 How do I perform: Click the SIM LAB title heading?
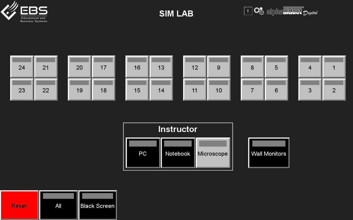tap(176, 13)
